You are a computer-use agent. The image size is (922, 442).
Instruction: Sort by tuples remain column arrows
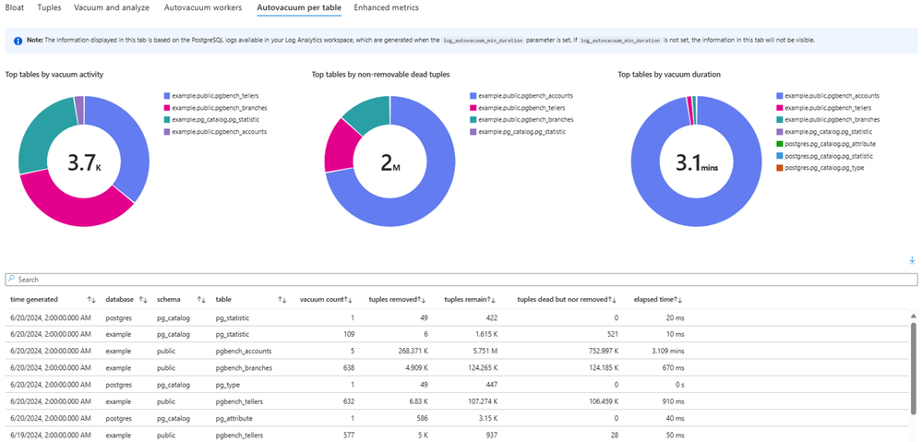(494, 300)
